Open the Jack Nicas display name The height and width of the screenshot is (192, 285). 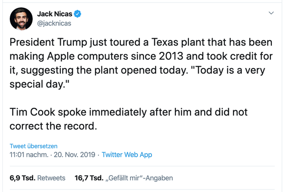[54, 14]
